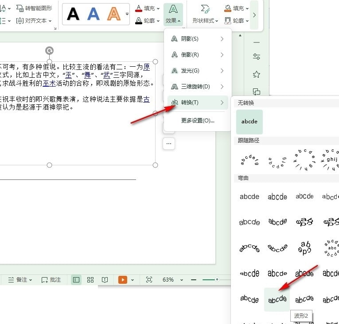339x324 pixels.
Task: Select the second warp effect in second row
Action: (x=277, y=222)
